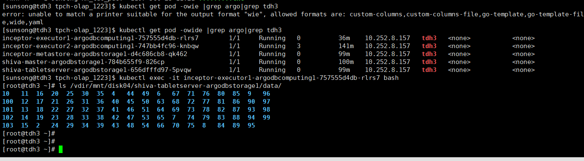Click directory 101 in the listing
Image resolution: width=584 pixels, height=161 pixels.
8,110
